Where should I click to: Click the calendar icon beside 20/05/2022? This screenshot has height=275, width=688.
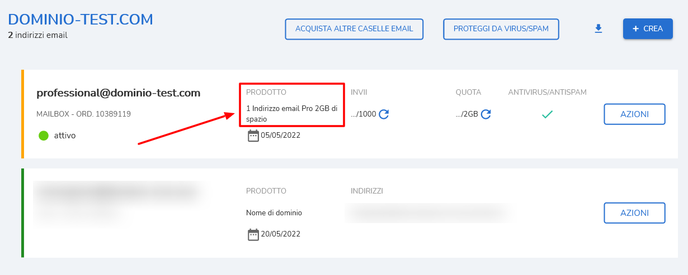click(253, 234)
